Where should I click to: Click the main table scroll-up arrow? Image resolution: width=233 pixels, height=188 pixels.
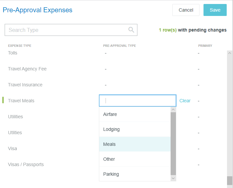pyautogui.click(x=230, y=53)
